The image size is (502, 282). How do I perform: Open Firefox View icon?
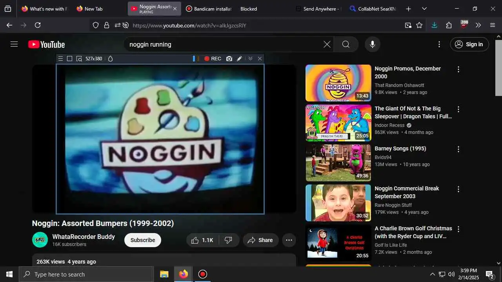[8, 9]
